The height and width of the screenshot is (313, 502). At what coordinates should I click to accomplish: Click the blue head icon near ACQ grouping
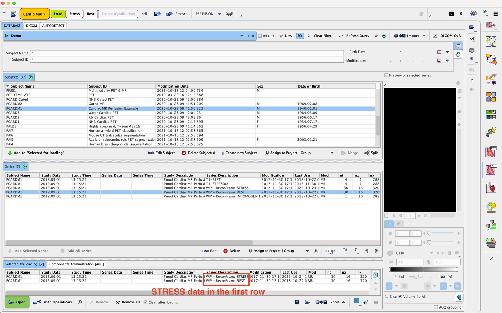click(459, 297)
